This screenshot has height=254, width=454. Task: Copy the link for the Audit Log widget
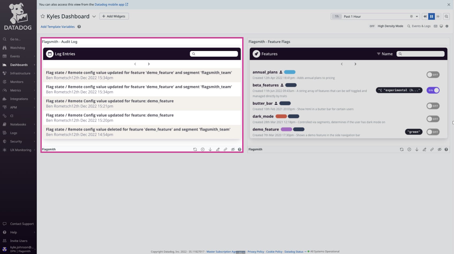coord(225,149)
